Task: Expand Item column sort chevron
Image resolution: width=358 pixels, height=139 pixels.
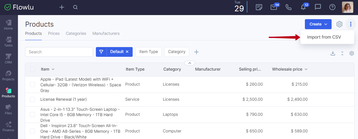Action: pos(53,69)
